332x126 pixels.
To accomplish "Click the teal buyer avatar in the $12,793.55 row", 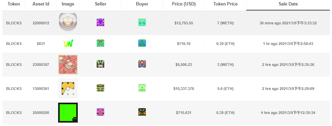I will tap(142, 22).
